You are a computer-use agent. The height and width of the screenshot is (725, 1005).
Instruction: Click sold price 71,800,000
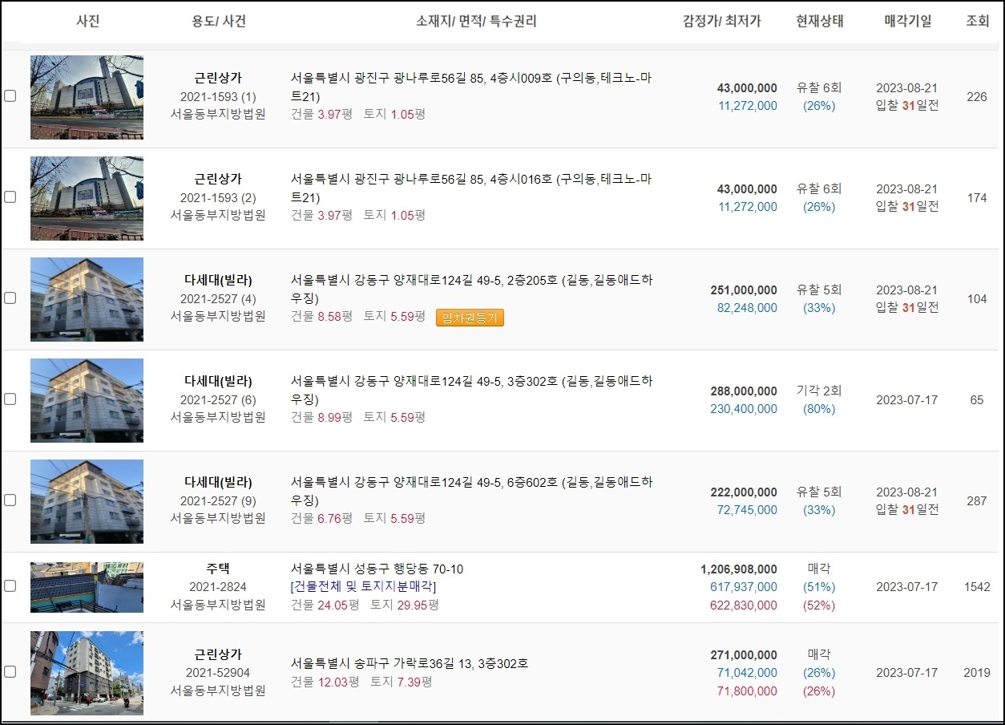point(747,691)
